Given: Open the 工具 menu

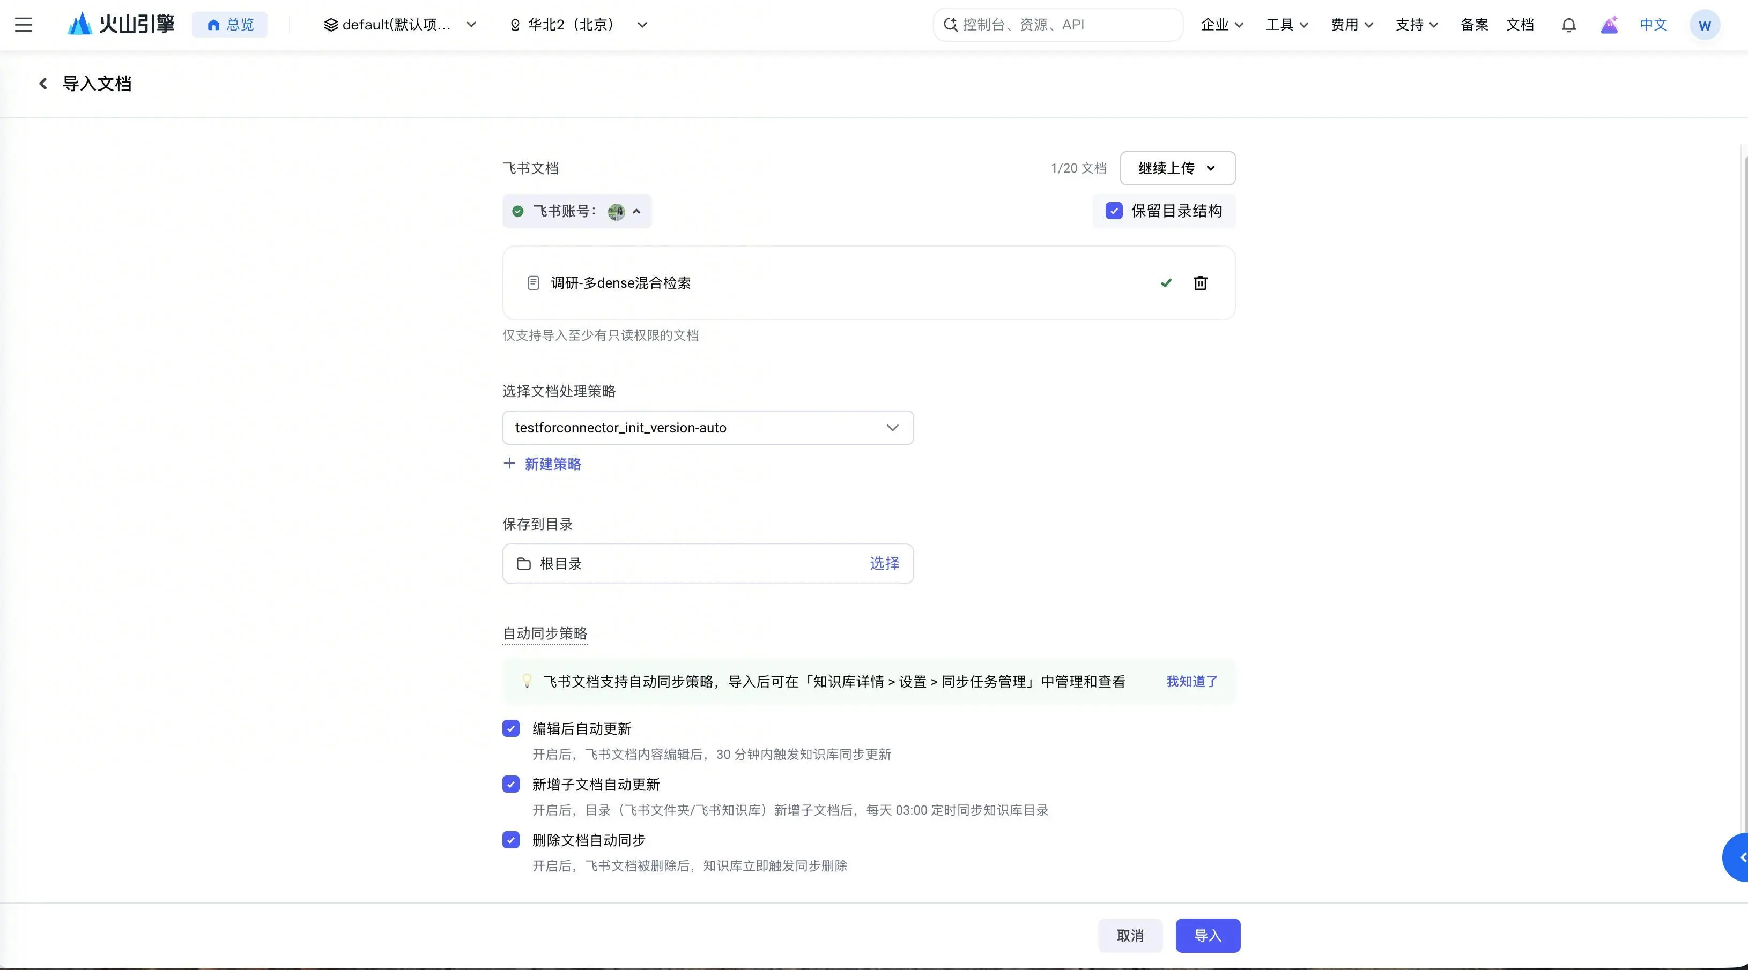Looking at the screenshot, I should tap(1286, 25).
